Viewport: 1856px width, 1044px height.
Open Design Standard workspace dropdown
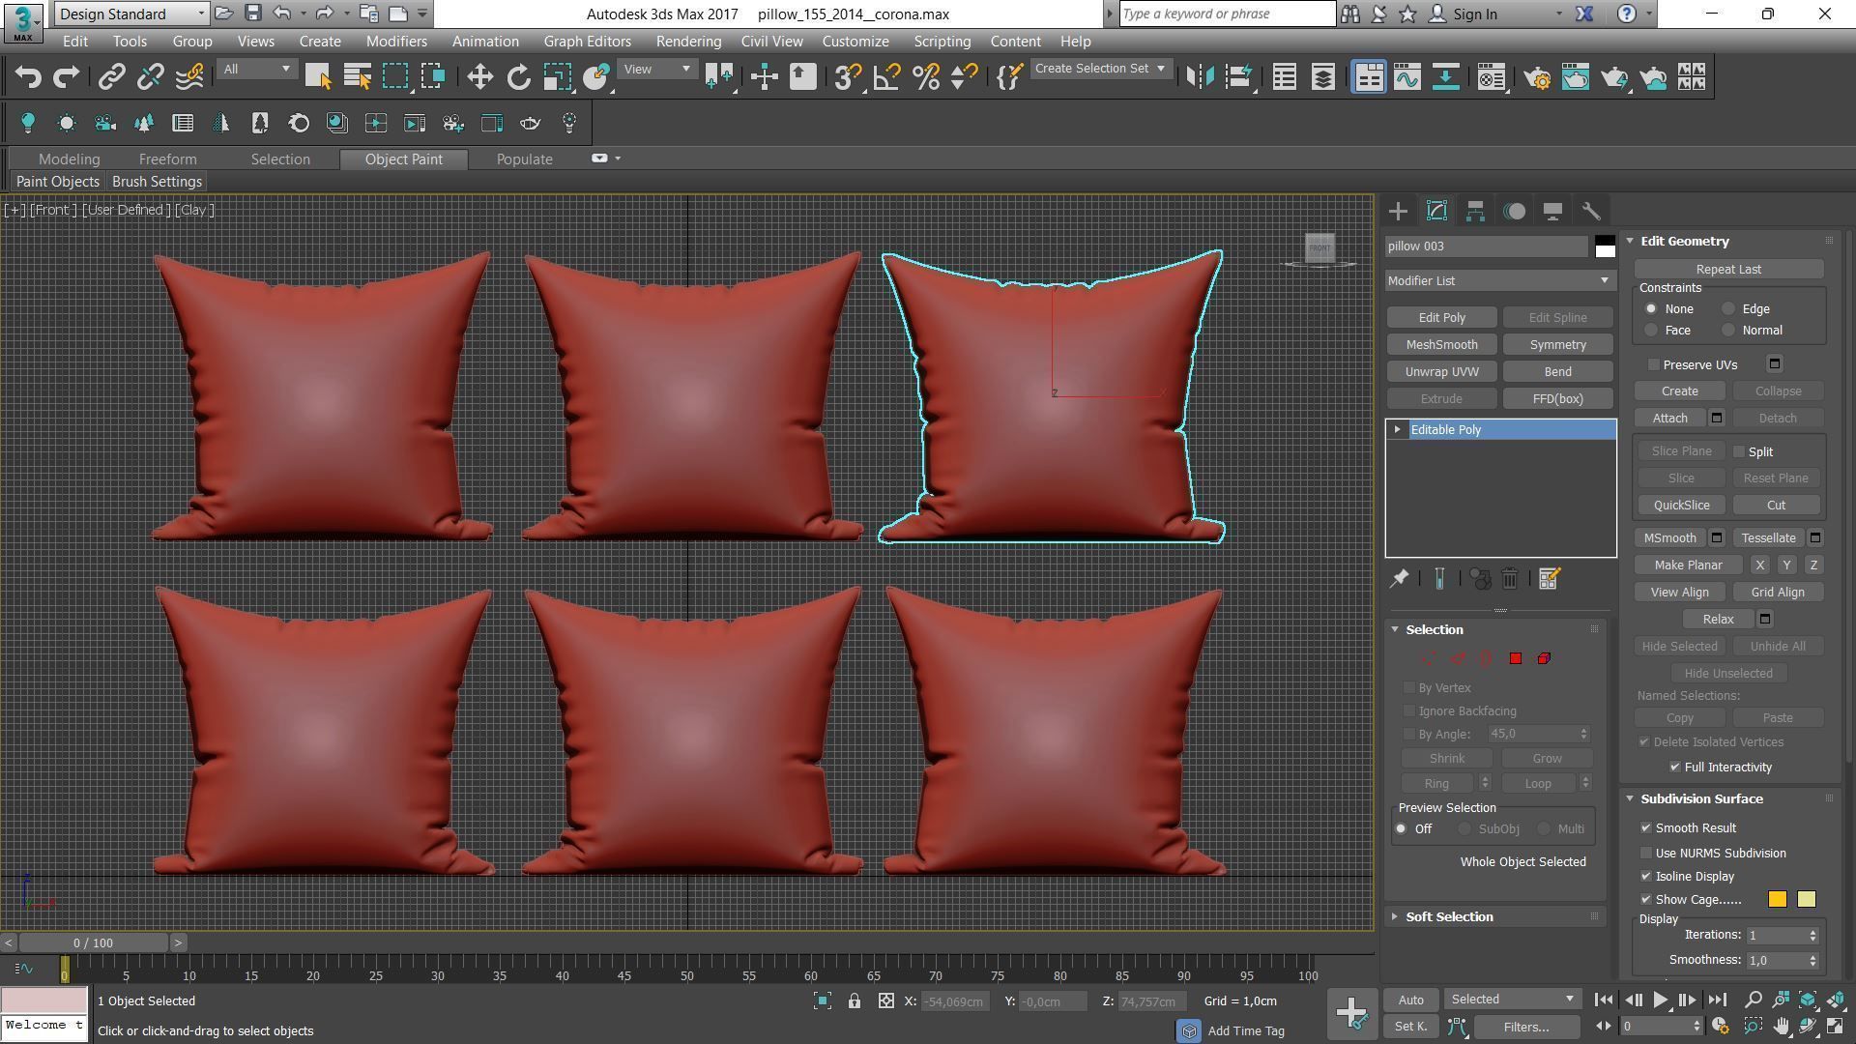pyautogui.click(x=131, y=14)
